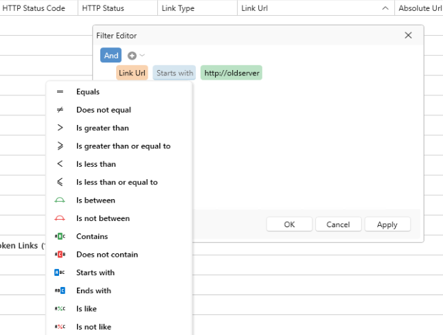Click the blue Starts with icon

(x=60, y=273)
